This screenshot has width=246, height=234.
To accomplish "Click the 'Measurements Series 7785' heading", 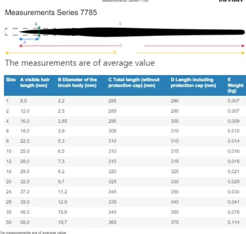I will [x=51, y=12].
